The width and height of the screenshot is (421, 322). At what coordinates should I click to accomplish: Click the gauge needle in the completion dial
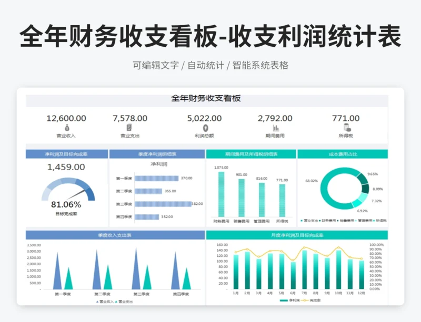(x=76, y=194)
